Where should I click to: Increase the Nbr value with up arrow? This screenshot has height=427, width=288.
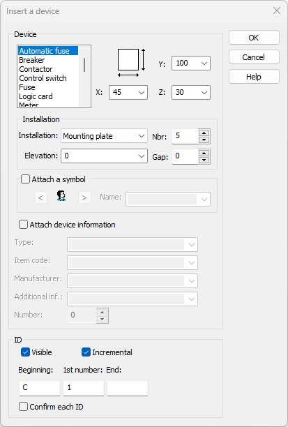click(x=204, y=133)
